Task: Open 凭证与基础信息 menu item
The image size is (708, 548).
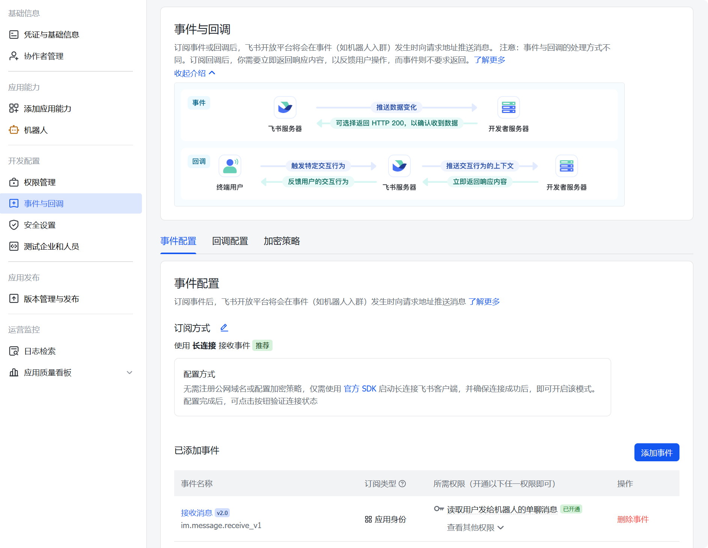Action: pos(71,35)
